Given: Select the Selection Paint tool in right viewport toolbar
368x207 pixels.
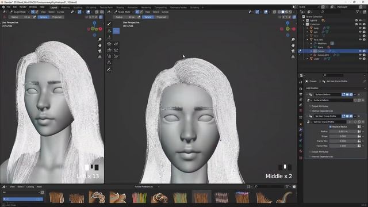Looking at the screenshot, I should coord(109,24).
